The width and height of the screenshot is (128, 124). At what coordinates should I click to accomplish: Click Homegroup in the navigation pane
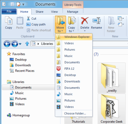click(x=21, y=115)
